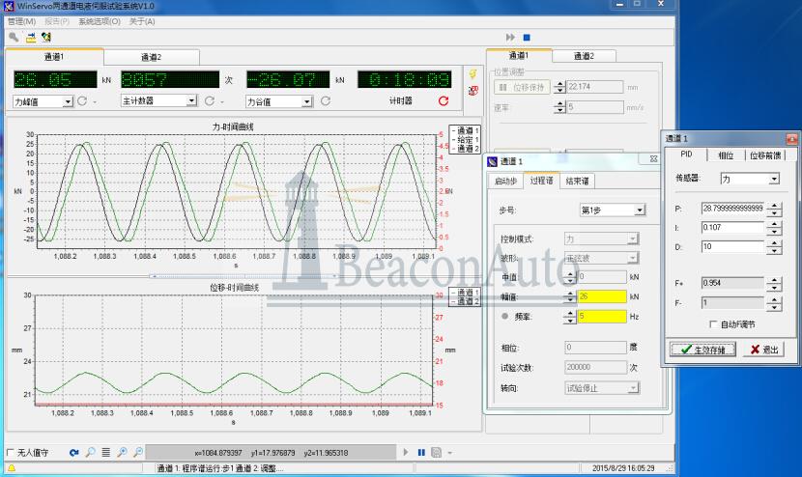The width and height of the screenshot is (802, 477).
Task: Switch to the 相位 tab
Action: pos(726,155)
